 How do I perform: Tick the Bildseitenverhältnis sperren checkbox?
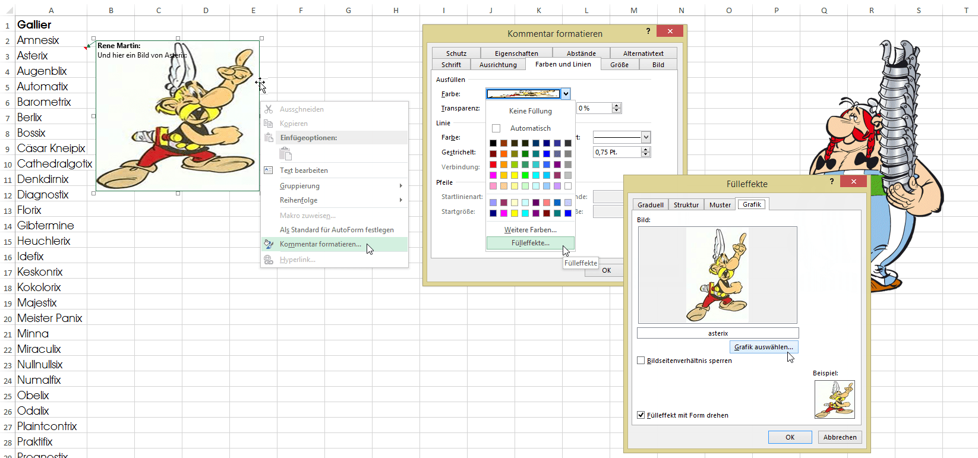pos(641,361)
